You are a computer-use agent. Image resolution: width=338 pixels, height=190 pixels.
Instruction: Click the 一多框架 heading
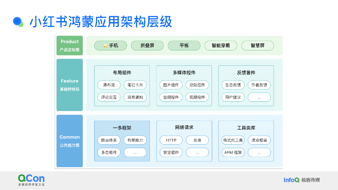click(122, 128)
